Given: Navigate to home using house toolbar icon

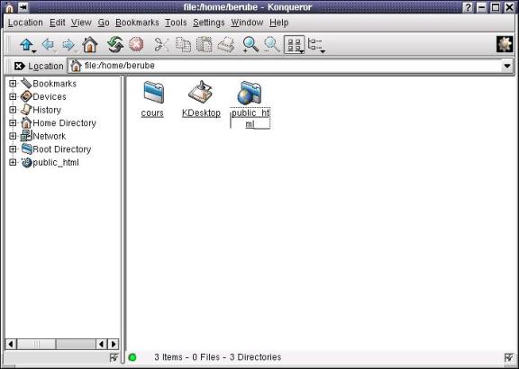Looking at the screenshot, I should click(90, 45).
